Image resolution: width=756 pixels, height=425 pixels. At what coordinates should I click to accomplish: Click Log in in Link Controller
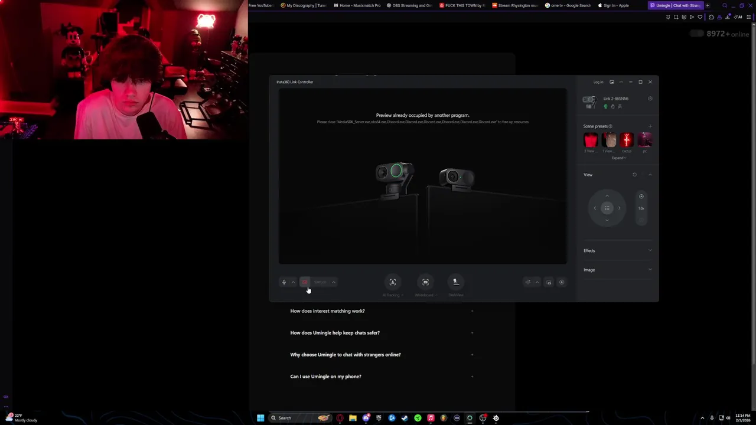(598, 82)
